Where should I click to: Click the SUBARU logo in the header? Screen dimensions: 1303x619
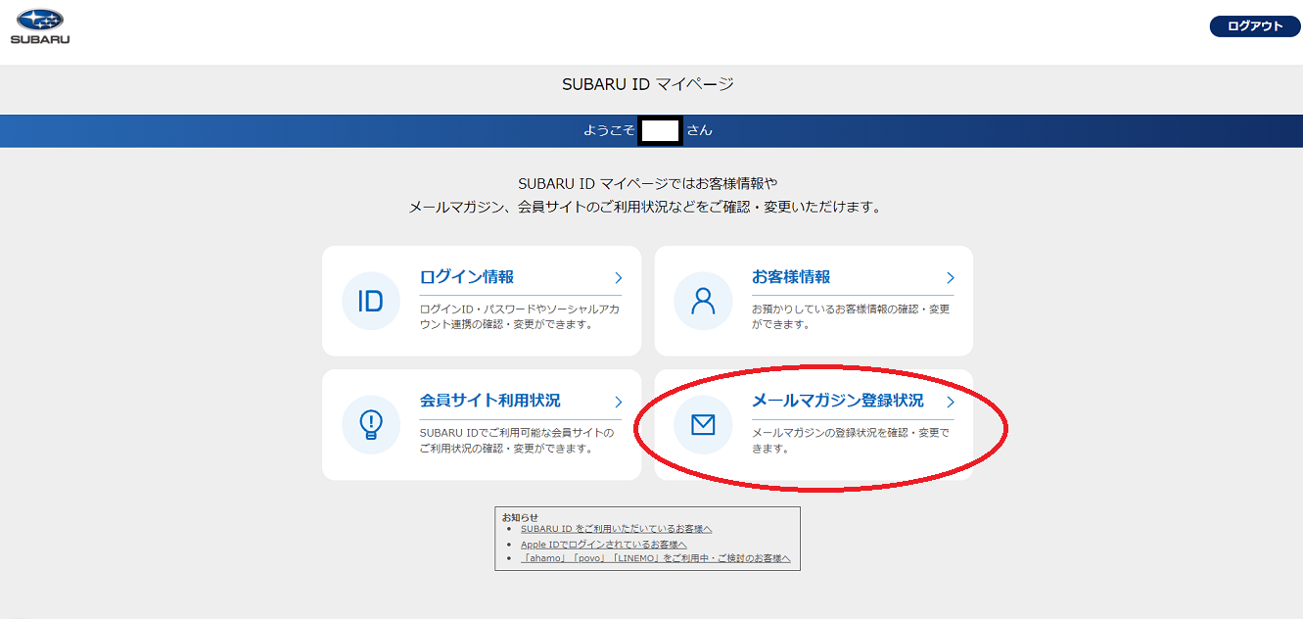point(39,26)
